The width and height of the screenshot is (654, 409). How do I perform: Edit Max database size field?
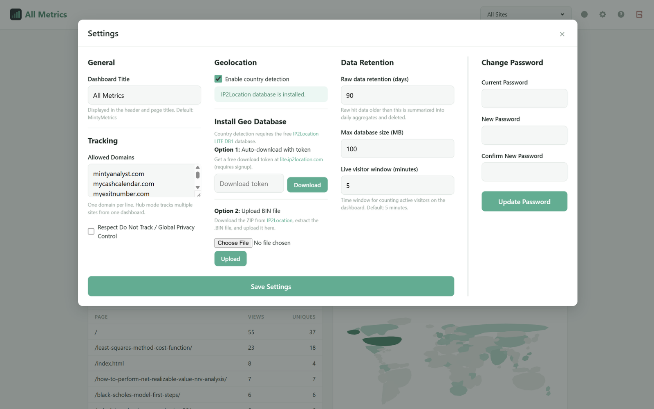(x=397, y=149)
